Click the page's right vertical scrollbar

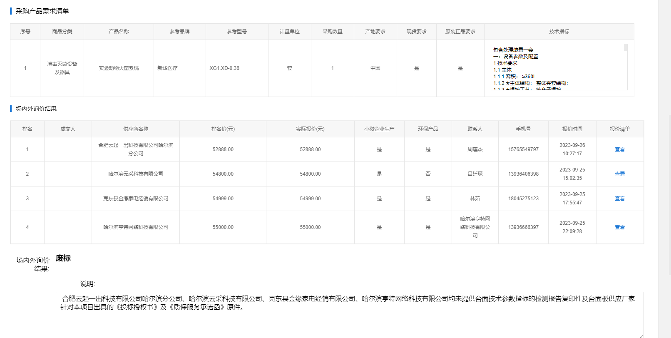664,167
